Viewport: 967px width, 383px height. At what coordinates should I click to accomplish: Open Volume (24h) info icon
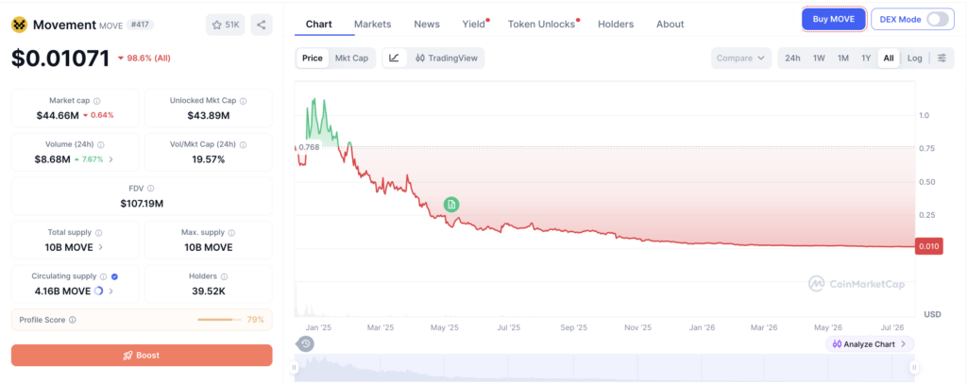100,144
